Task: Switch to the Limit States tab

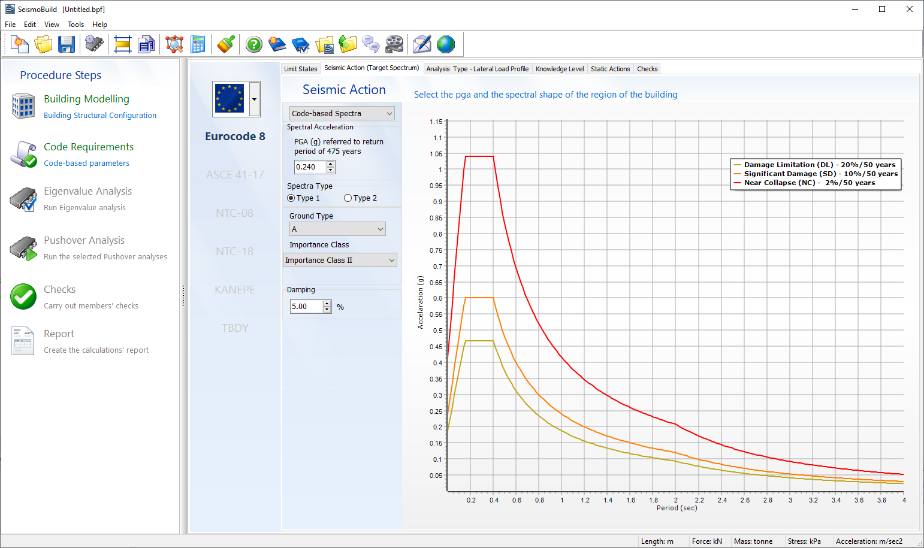Action: point(300,69)
